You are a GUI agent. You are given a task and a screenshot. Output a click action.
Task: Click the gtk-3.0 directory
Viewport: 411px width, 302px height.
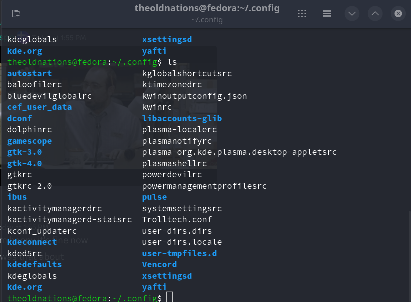pyautogui.click(x=24, y=152)
